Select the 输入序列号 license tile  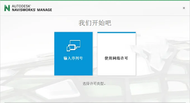(73, 54)
